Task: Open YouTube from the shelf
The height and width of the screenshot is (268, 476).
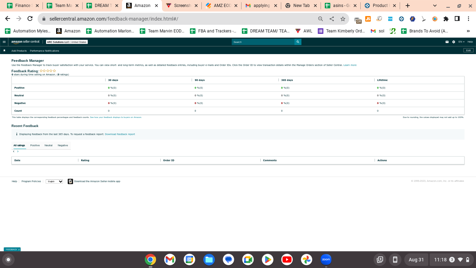Action: pos(287,260)
